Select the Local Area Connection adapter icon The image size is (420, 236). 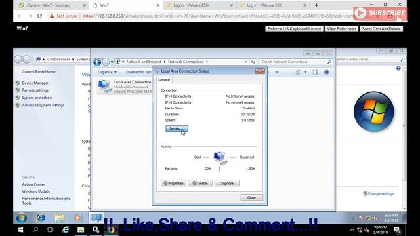click(104, 87)
